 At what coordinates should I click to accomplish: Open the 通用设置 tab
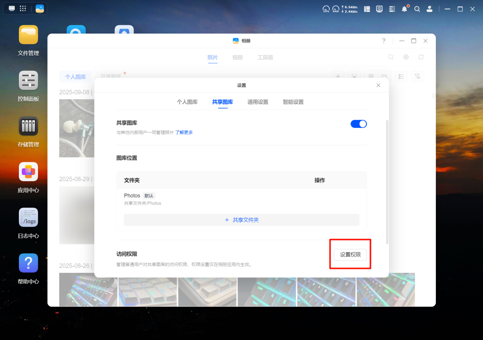tap(258, 102)
